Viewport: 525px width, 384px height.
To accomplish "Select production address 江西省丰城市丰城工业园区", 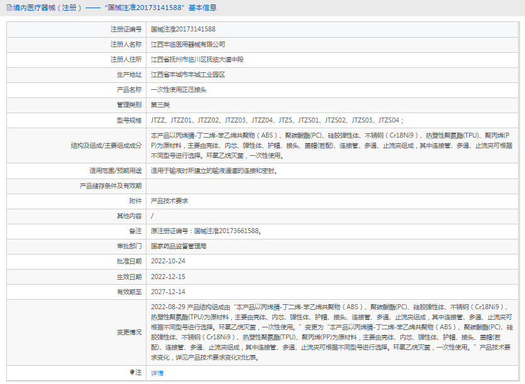I will click(x=188, y=75).
